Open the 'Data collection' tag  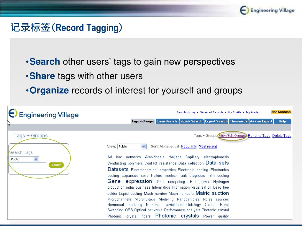(191, 163)
